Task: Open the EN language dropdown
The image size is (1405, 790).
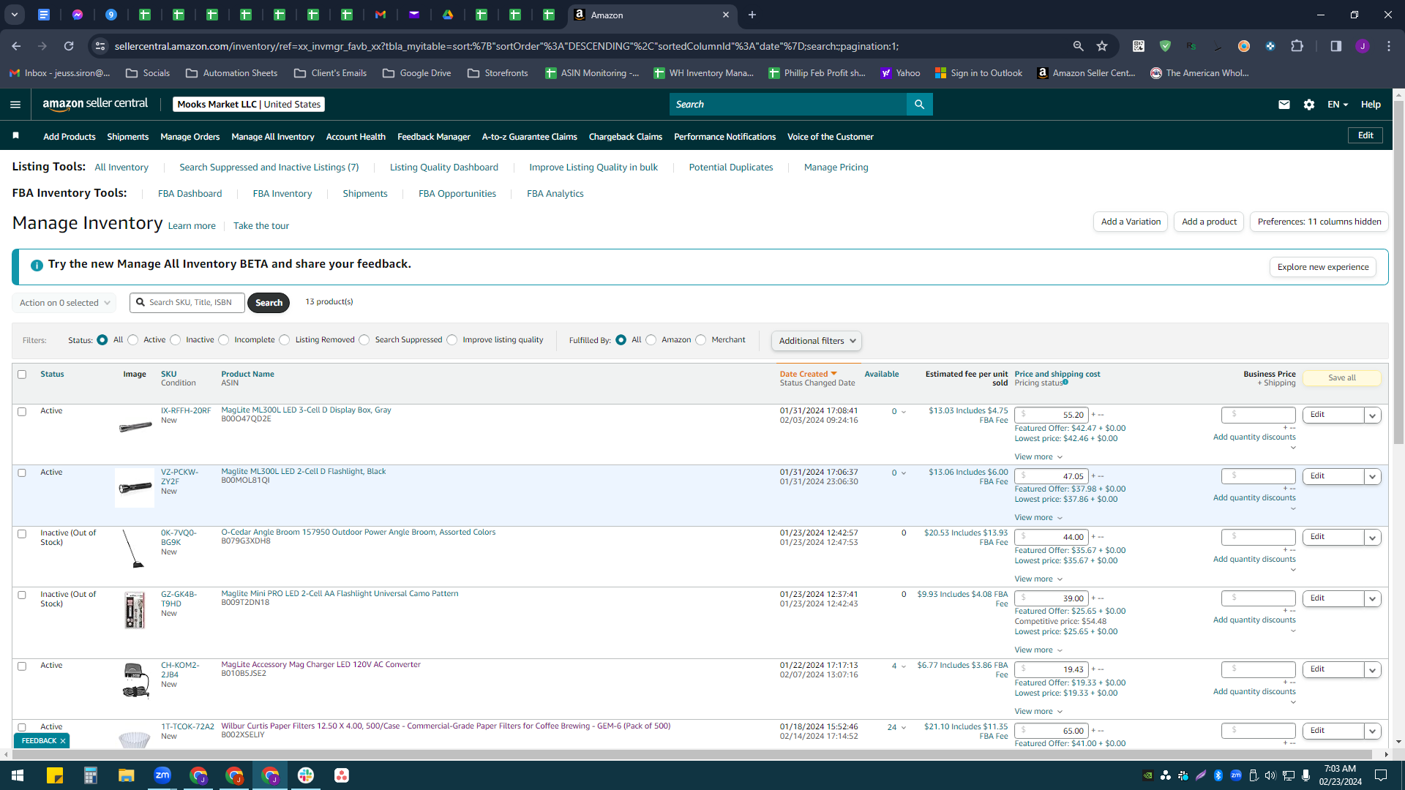Action: [x=1338, y=105]
